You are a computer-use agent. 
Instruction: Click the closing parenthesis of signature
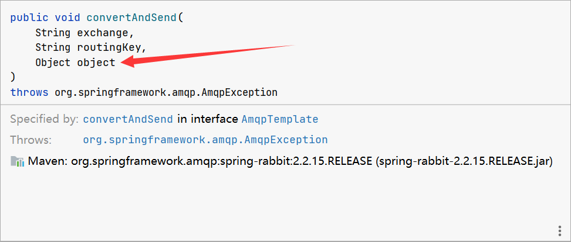pyautogui.click(x=13, y=77)
